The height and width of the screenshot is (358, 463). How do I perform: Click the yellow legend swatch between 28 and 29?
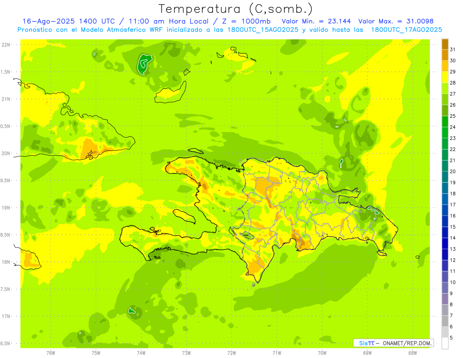coord(445,77)
